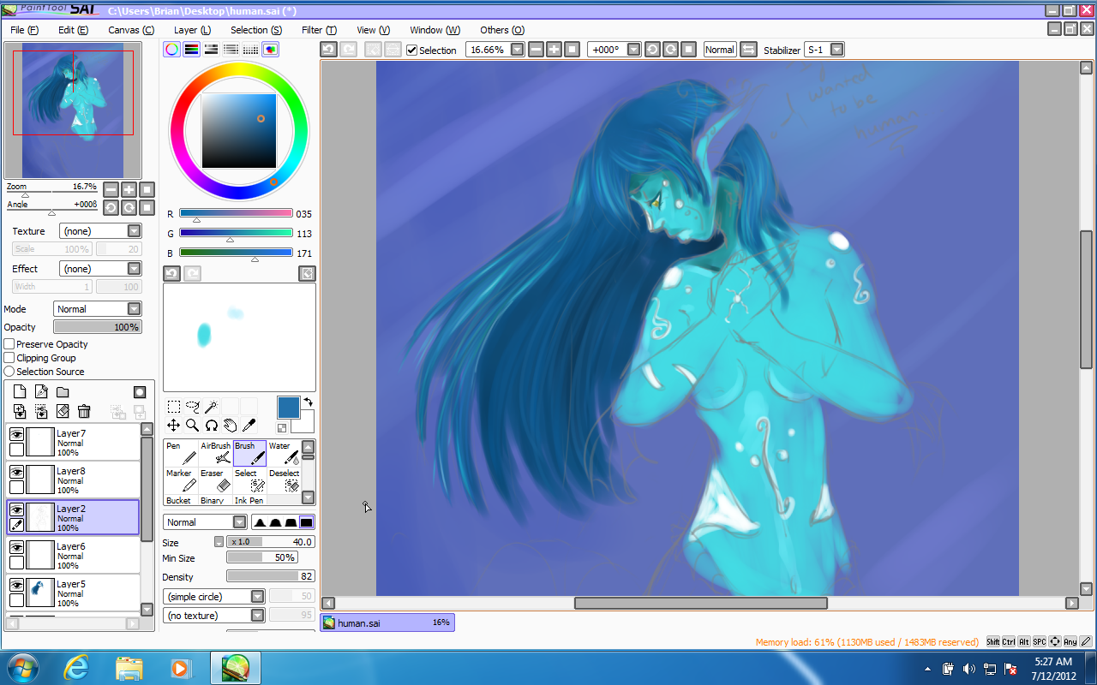Image resolution: width=1097 pixels, height=685 pixels.
Task: Open Internet Explorer from the taskbar
Action: tap(76, 667)
